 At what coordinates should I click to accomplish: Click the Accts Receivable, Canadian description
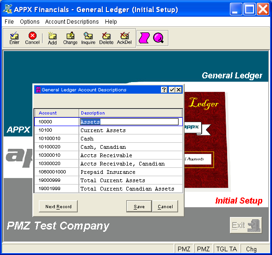tap(123, 164)
